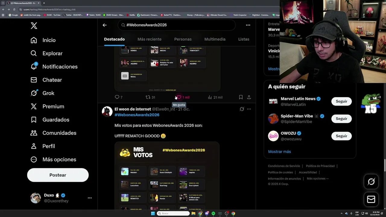Open El weon de internet profile name
The height and width of the screenshot is (217, 386).
133,109
